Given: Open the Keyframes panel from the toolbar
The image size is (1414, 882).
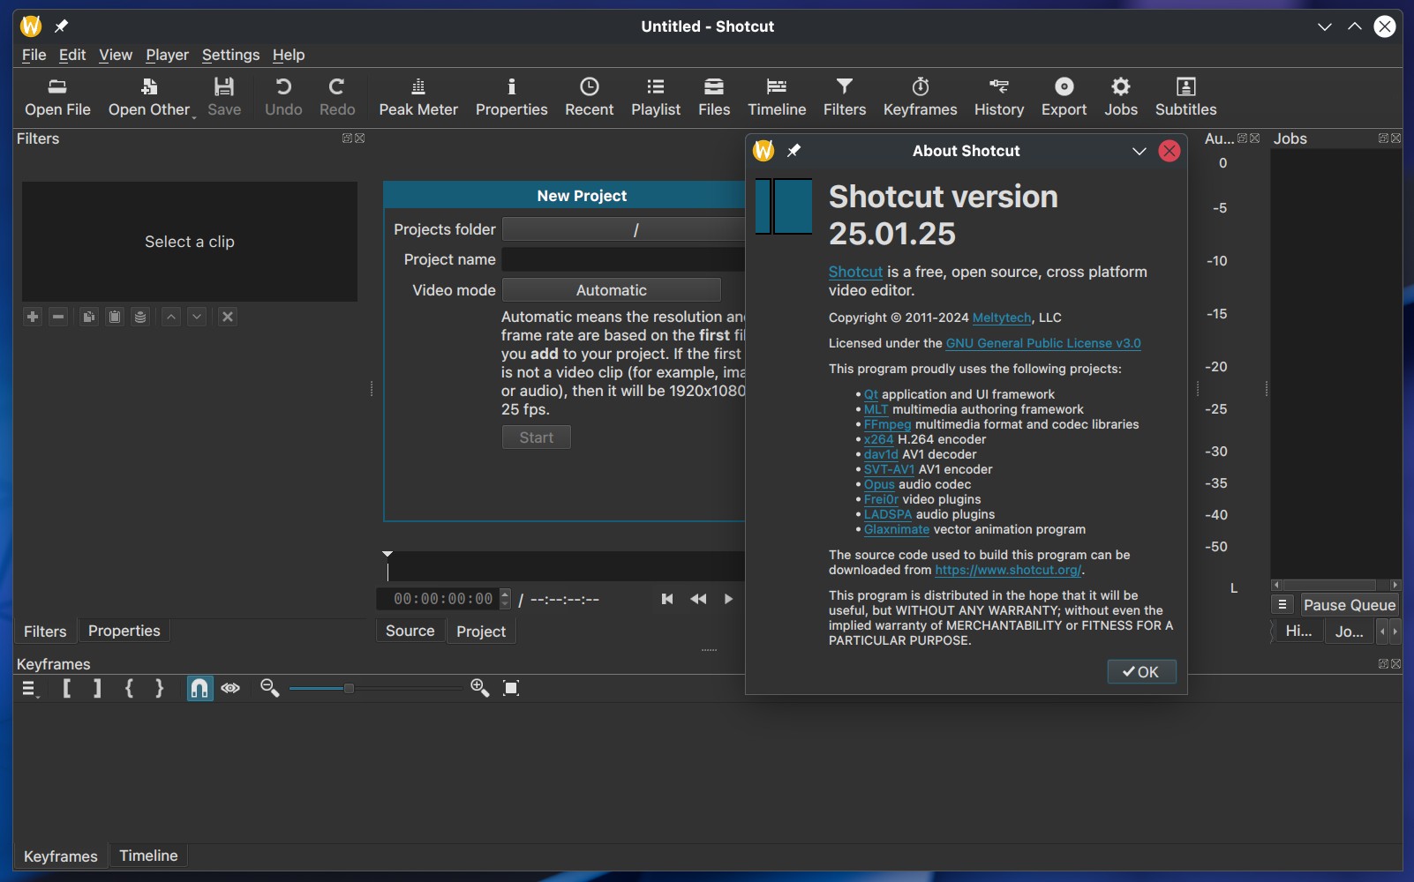Looking at the screenshot, I should tap(921, 97).
